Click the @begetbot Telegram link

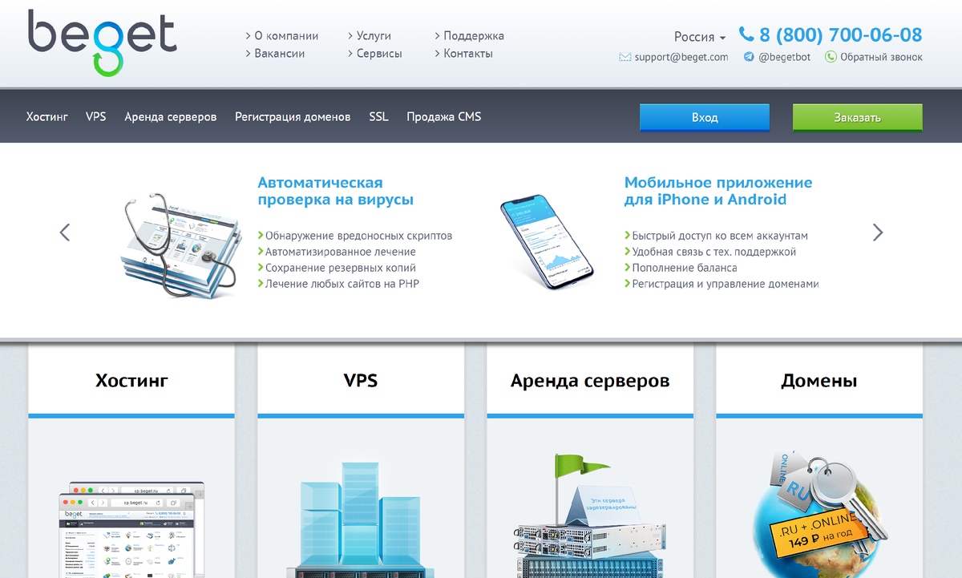click(x=785, y=57)
